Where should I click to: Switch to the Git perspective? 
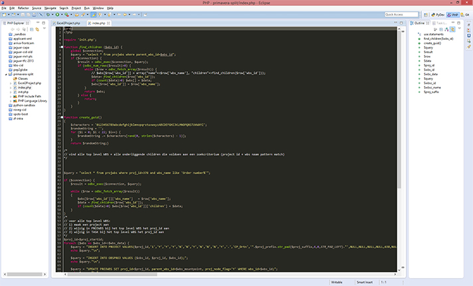tap(466, 14)
